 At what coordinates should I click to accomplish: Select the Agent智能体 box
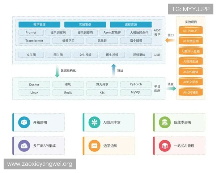coord(112,32)
